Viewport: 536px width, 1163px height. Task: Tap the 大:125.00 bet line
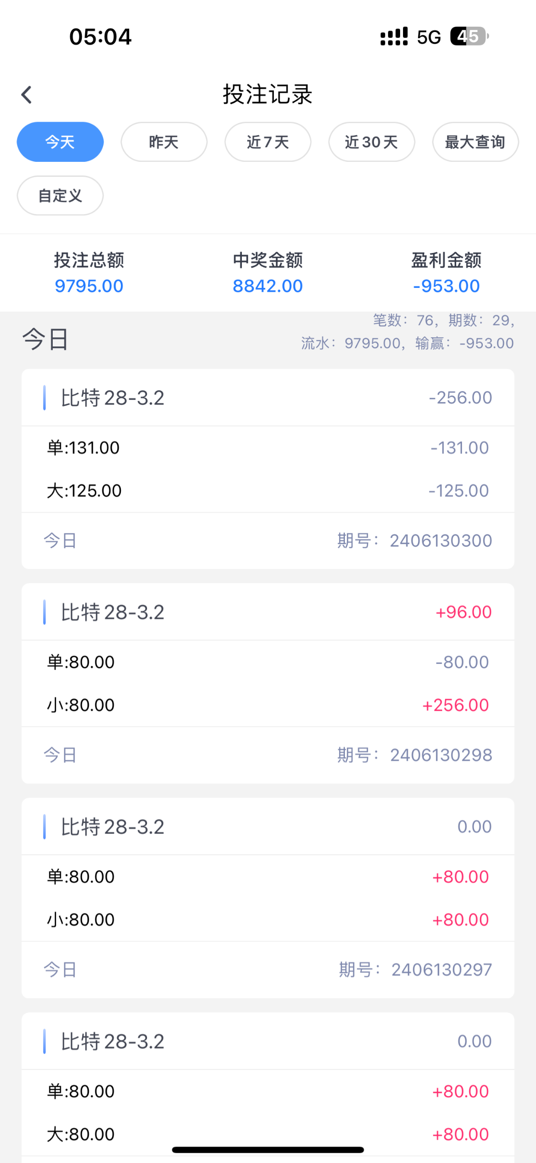click(x=268, y=490)
